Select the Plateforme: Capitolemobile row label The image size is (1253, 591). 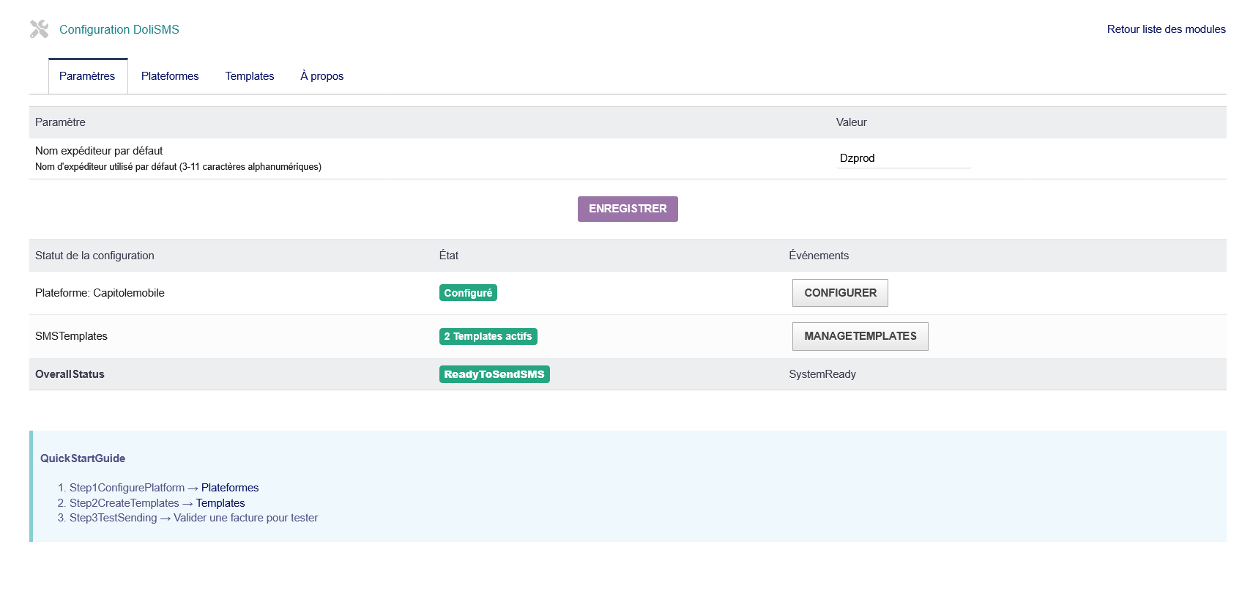point(100,293)
